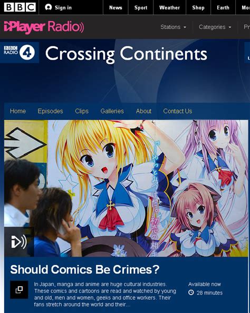Image resolution: width=250 pixels, height=313 pixels.
Task: Expand the Stations dropdown
Action: 173,27
